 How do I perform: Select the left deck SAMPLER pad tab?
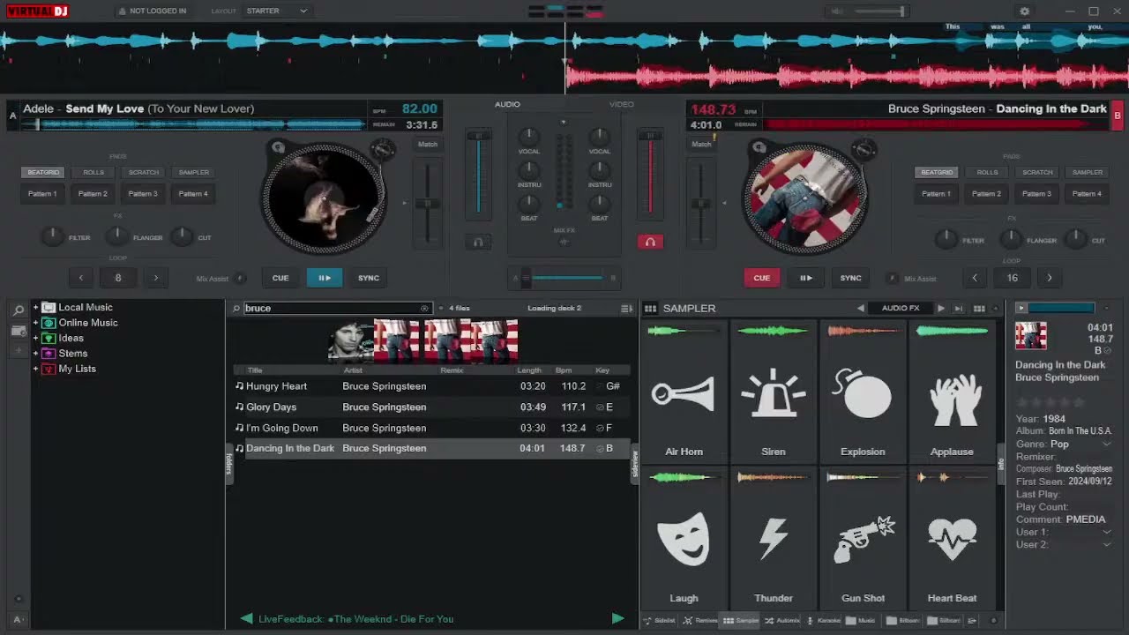click(x=194, y=173)
